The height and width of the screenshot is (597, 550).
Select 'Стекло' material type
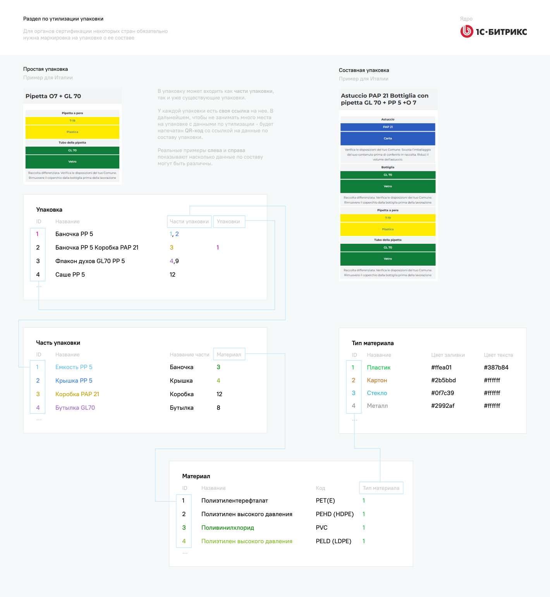click(x=377, y=393)
